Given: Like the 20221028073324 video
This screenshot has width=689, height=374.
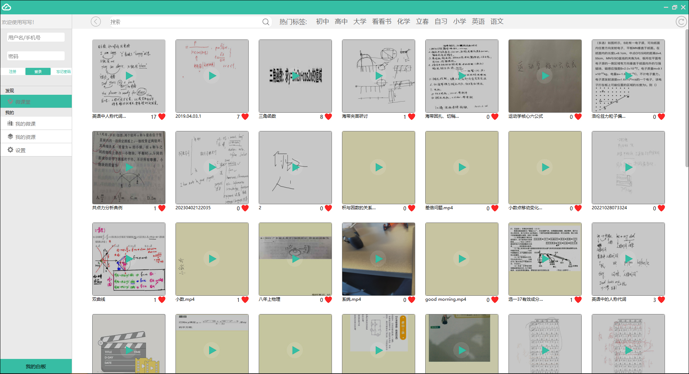Looking at the screenshot, I should [x=661, y=208].
